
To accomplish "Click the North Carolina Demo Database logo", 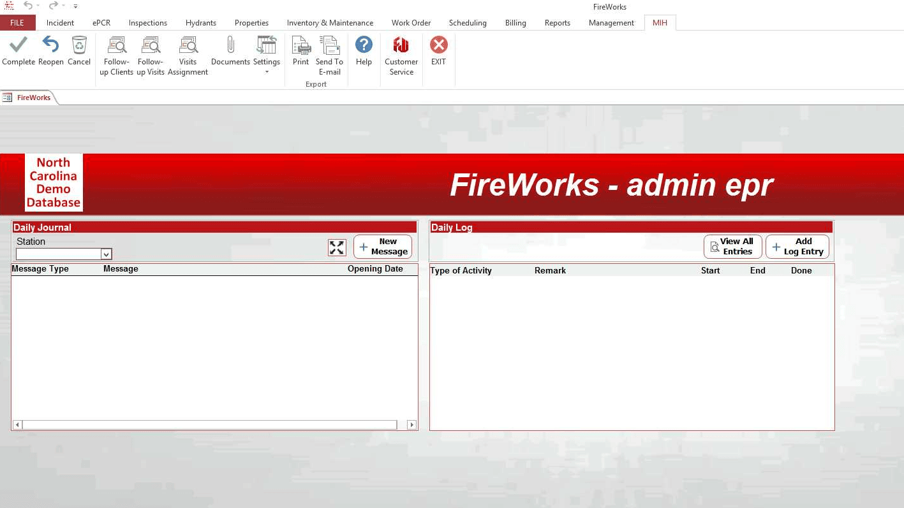I will pyautogui.click(x=54, y=182).
